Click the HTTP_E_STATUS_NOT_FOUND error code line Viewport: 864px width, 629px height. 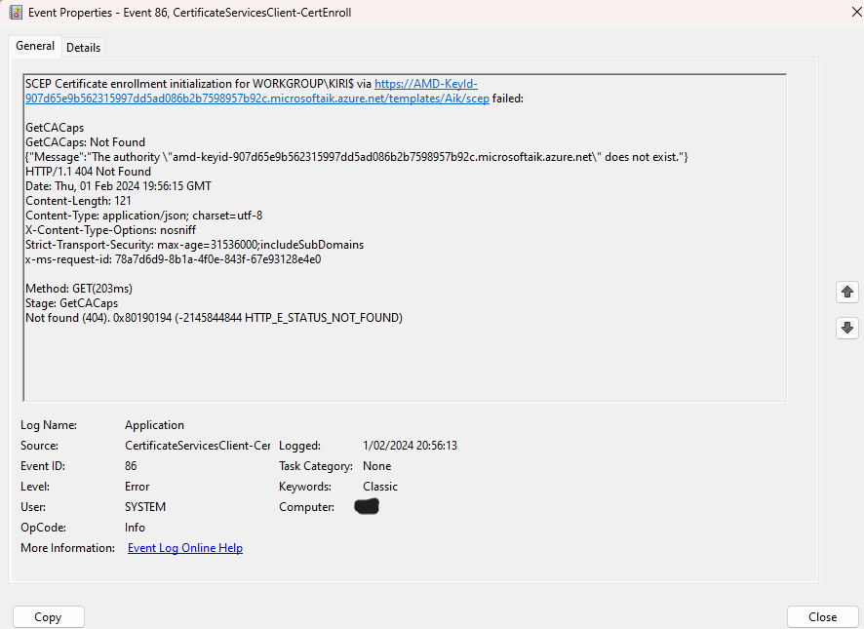pyautogui.click(x=214, y=318)
